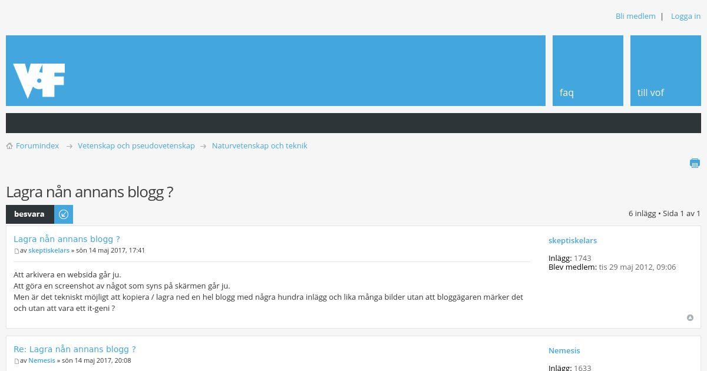Open Nemesis profile in right sidebar
This screenshot has height=371, width=707.
click(x=564, y=350)
